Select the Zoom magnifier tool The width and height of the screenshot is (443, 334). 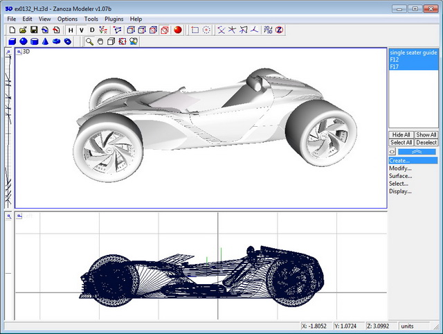point(89,42)
